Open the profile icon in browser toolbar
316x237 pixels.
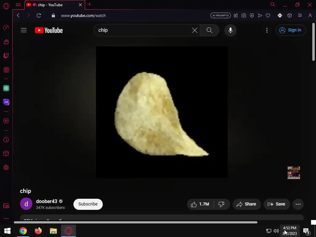[x=310, y=15]
